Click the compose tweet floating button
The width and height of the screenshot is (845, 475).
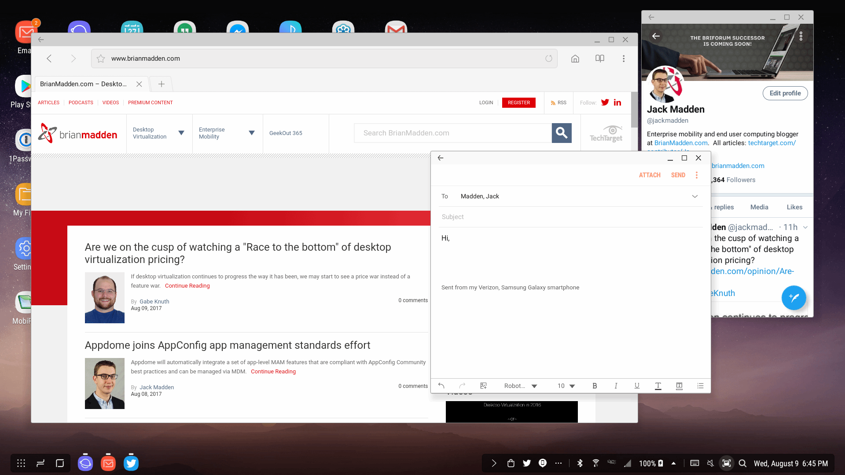click(x=794, y=298)
